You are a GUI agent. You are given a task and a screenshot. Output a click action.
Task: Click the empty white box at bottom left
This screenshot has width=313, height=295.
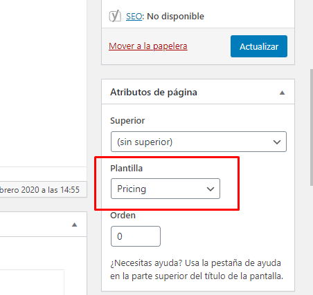point(32,283)
